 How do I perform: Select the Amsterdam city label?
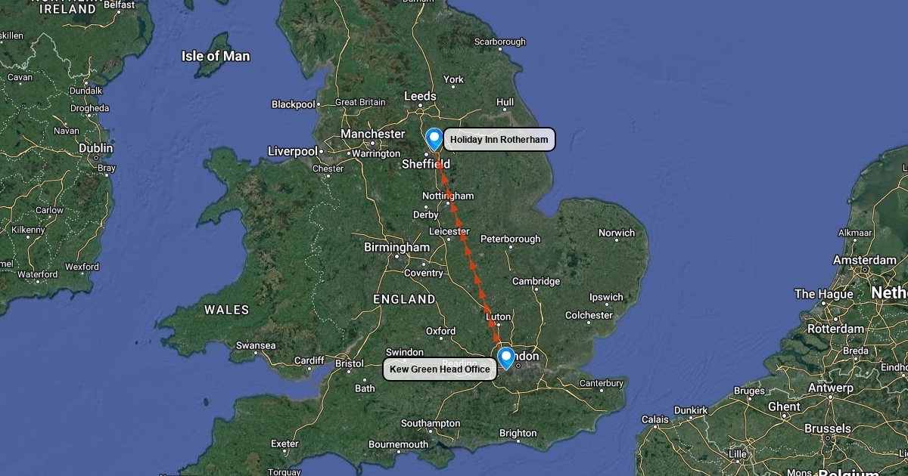coord(865,260)
